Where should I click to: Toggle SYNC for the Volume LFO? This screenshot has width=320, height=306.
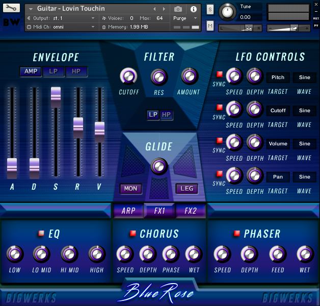click(x=220, y=141)
